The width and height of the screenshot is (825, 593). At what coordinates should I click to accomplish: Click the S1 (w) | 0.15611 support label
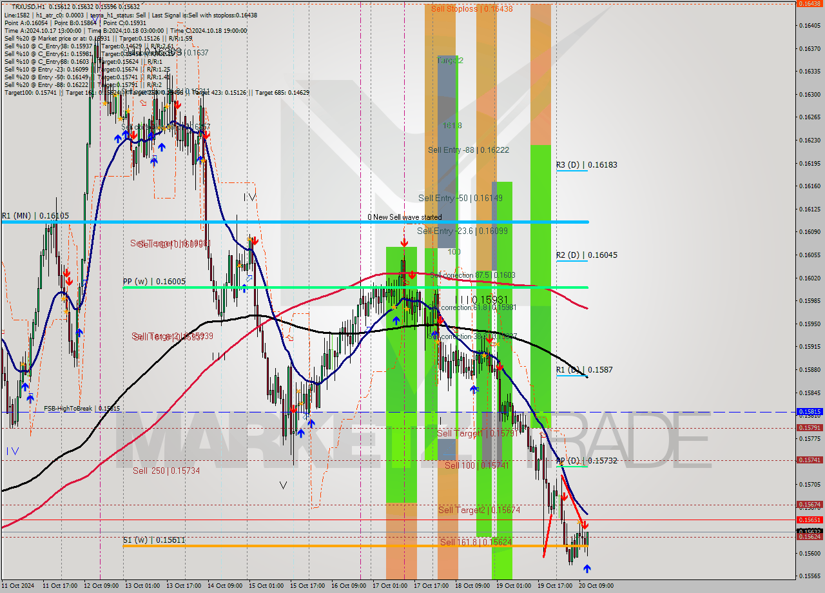click(154, 540)
